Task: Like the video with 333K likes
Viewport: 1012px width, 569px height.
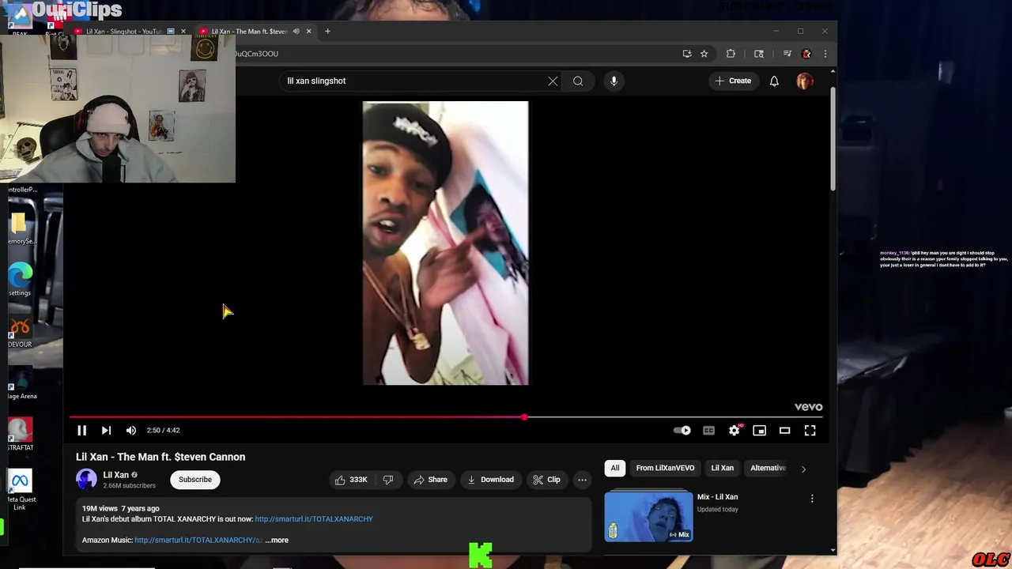Action: 350,480
